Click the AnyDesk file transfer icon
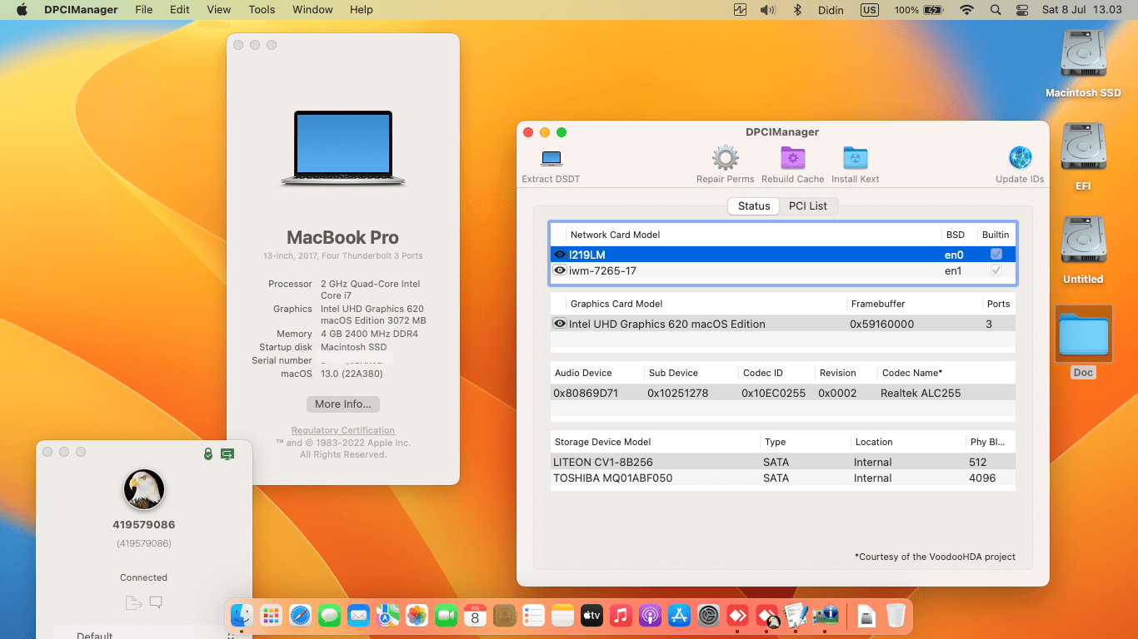 (x=132, y=602)
